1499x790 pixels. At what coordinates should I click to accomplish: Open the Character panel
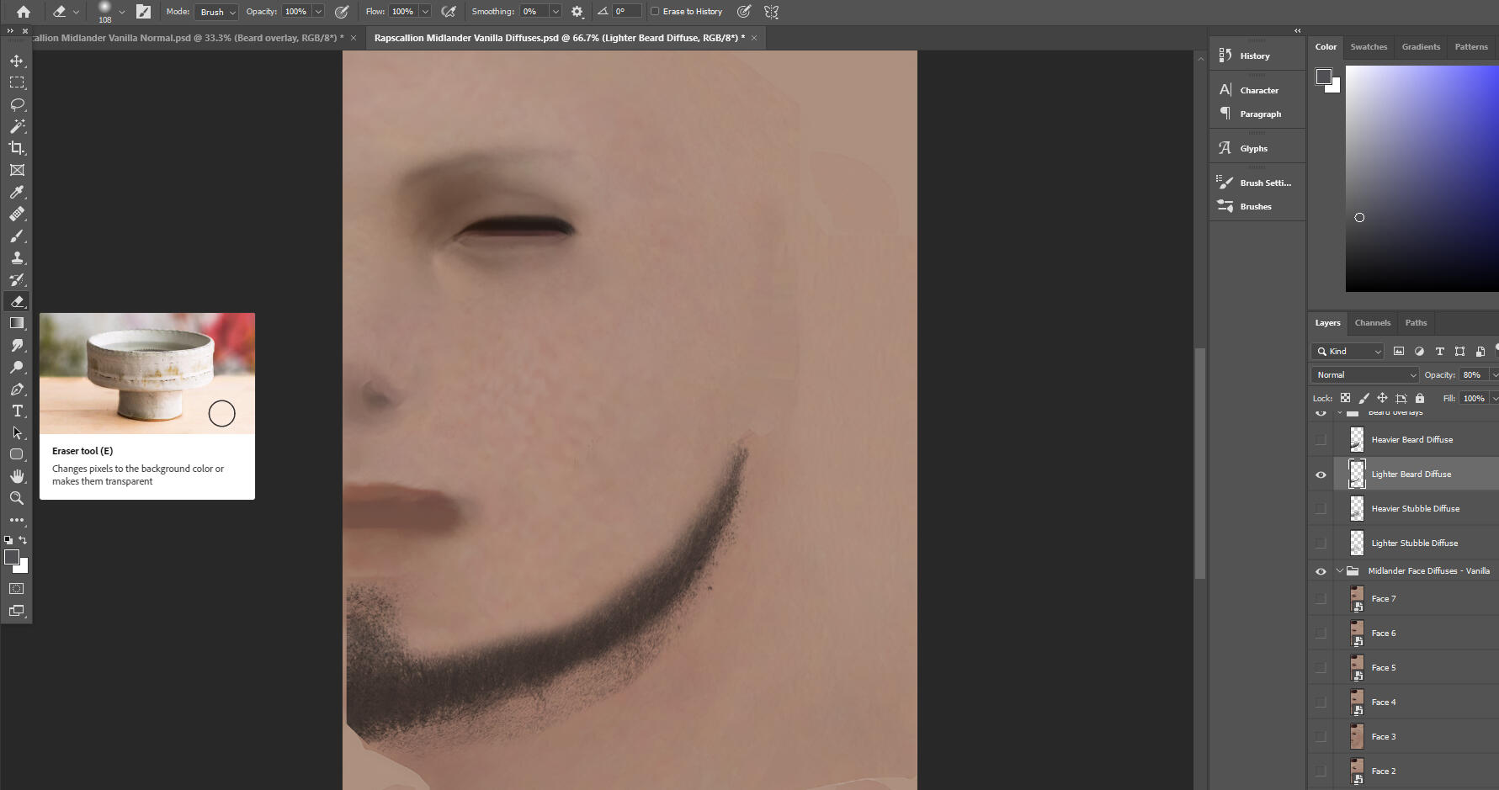1257,90
